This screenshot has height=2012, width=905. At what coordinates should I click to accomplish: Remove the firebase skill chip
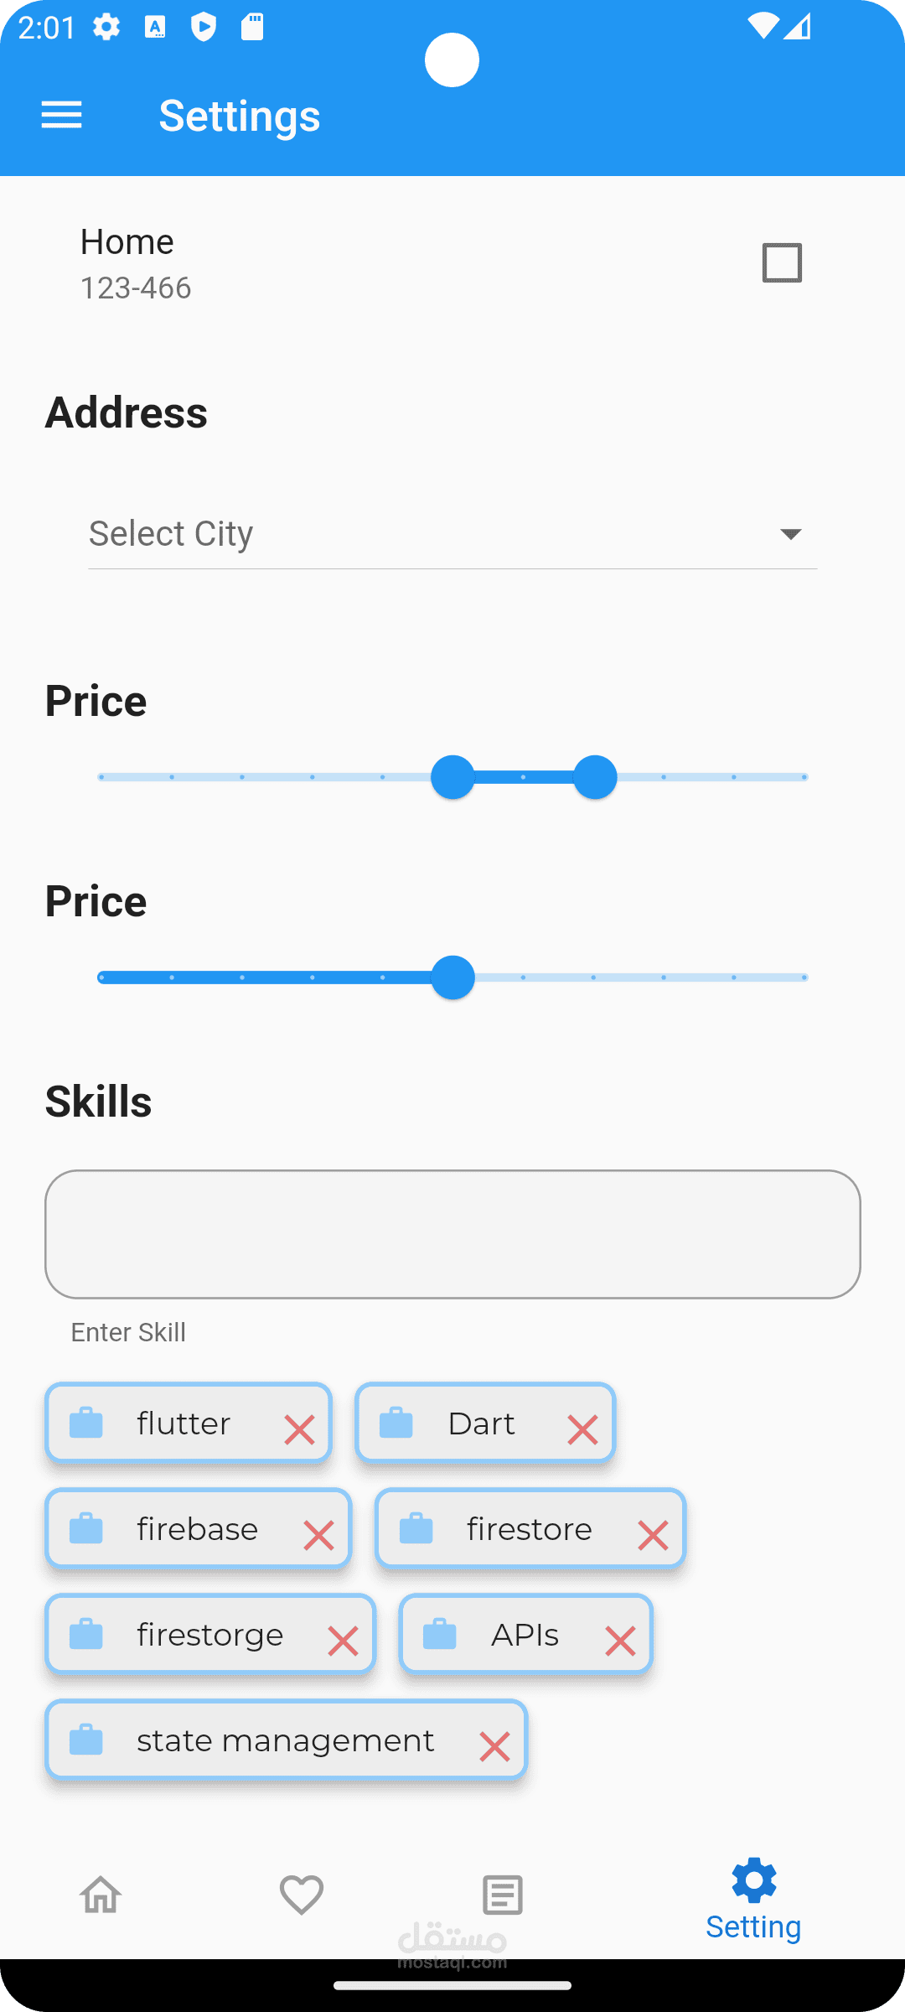click(318, 1535)
